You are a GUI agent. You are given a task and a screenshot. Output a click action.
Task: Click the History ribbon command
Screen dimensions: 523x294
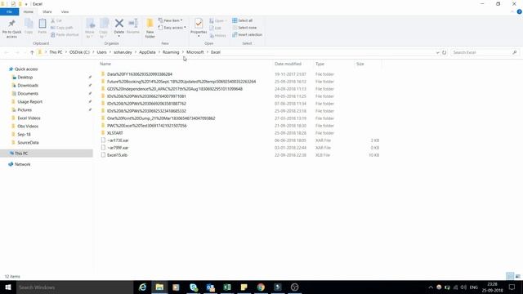tap(218, 35)
